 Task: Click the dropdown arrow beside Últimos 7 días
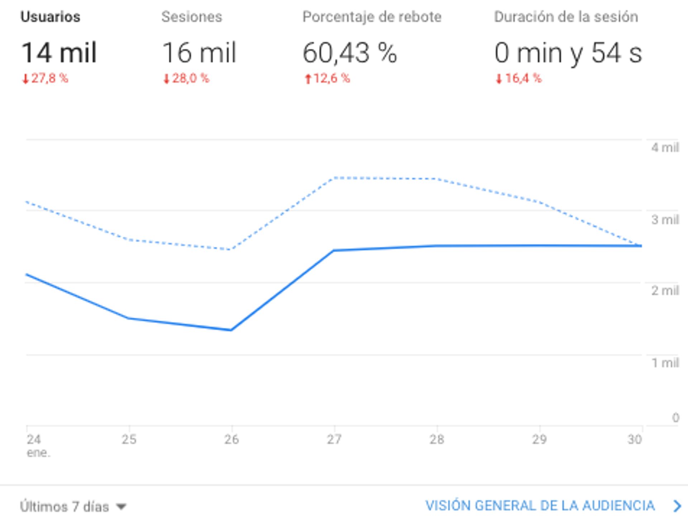121,507
